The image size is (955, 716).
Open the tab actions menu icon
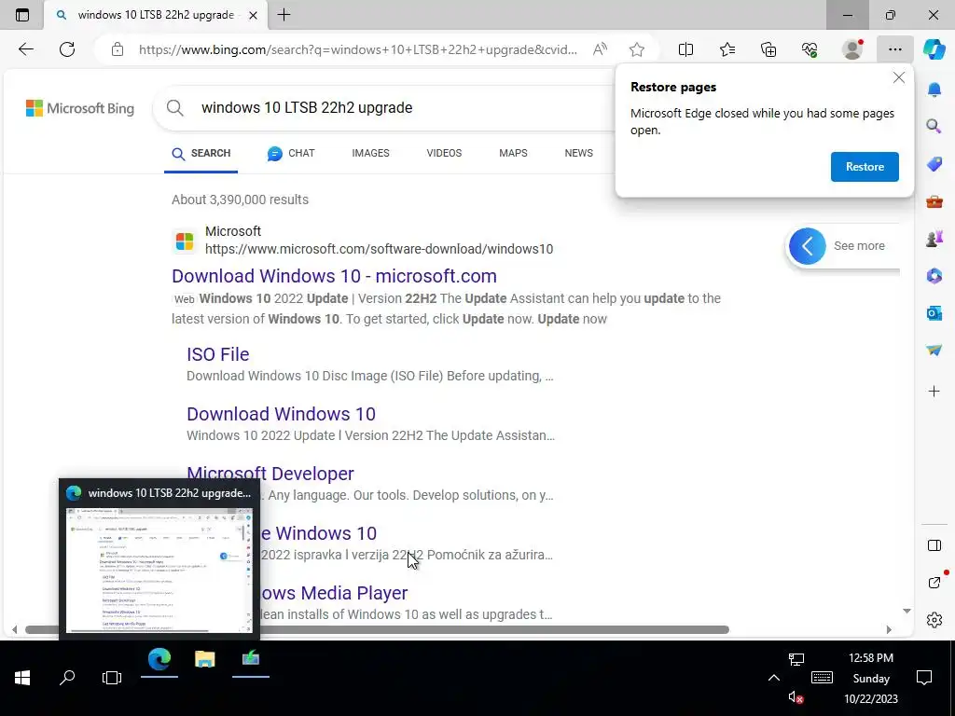22,15
